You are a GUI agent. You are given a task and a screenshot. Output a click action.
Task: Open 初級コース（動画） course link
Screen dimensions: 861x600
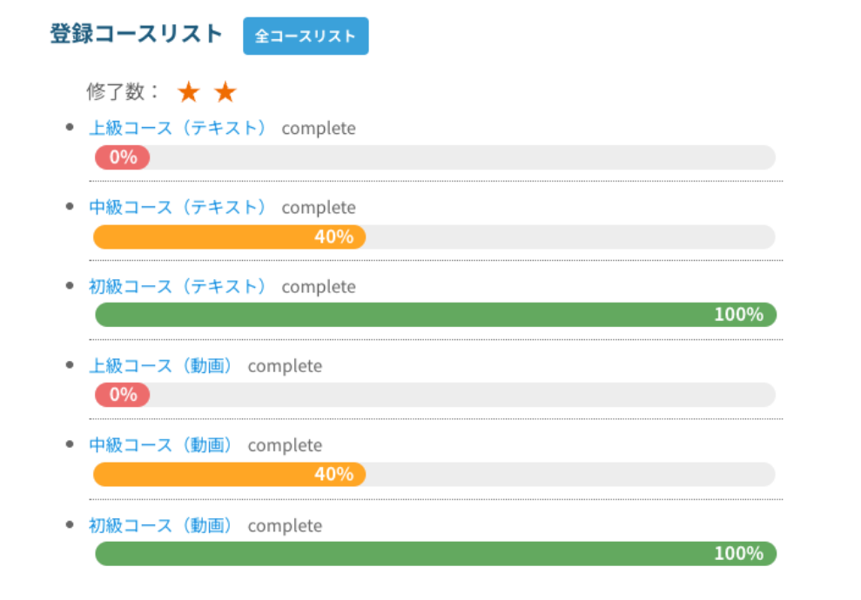click(161, 525)
